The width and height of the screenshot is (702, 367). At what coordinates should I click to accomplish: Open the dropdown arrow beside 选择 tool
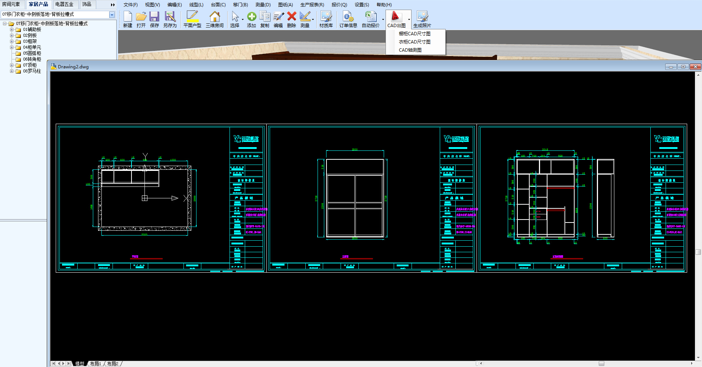click(243, 19)
